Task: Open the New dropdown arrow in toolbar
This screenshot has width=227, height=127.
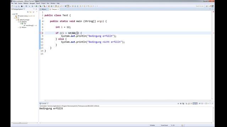Action: (x=14, y=6)
